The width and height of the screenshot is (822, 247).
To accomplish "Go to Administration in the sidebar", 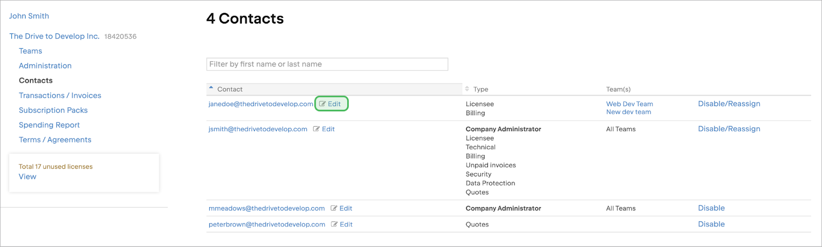I will (45, 66).
